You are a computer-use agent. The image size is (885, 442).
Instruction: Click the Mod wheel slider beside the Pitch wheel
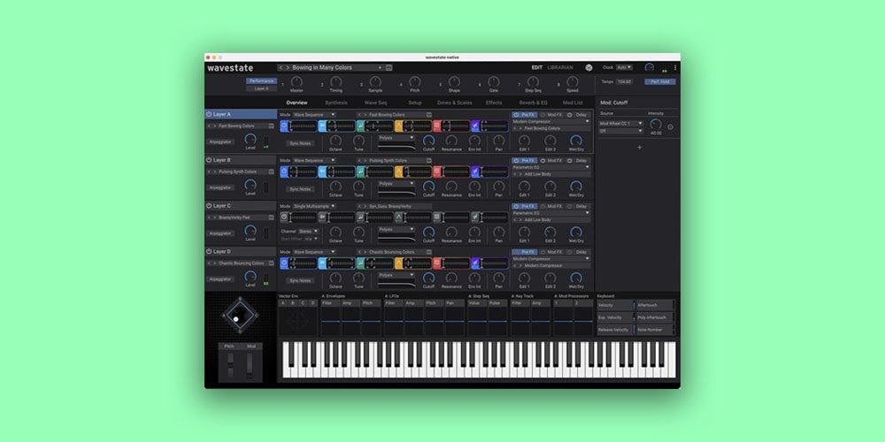pyautogui.click(x=250, y=364)
